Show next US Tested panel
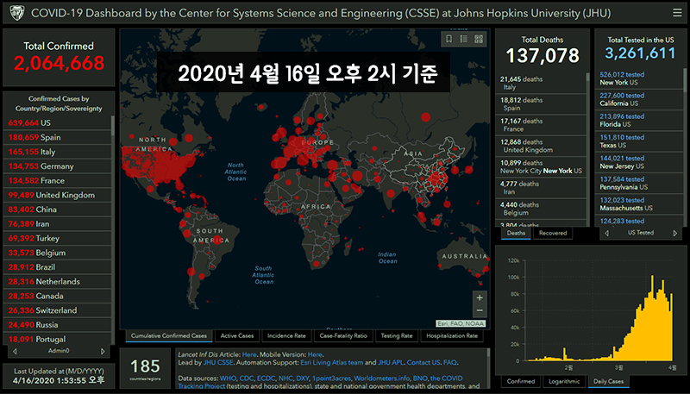 (675, 233)
